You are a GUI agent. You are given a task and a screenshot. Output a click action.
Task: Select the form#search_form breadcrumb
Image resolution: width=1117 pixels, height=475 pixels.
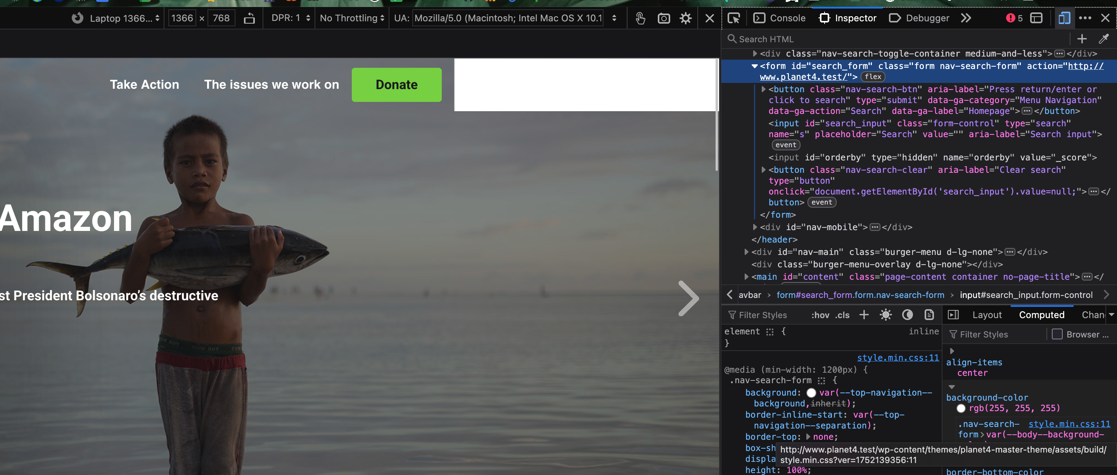860,295
